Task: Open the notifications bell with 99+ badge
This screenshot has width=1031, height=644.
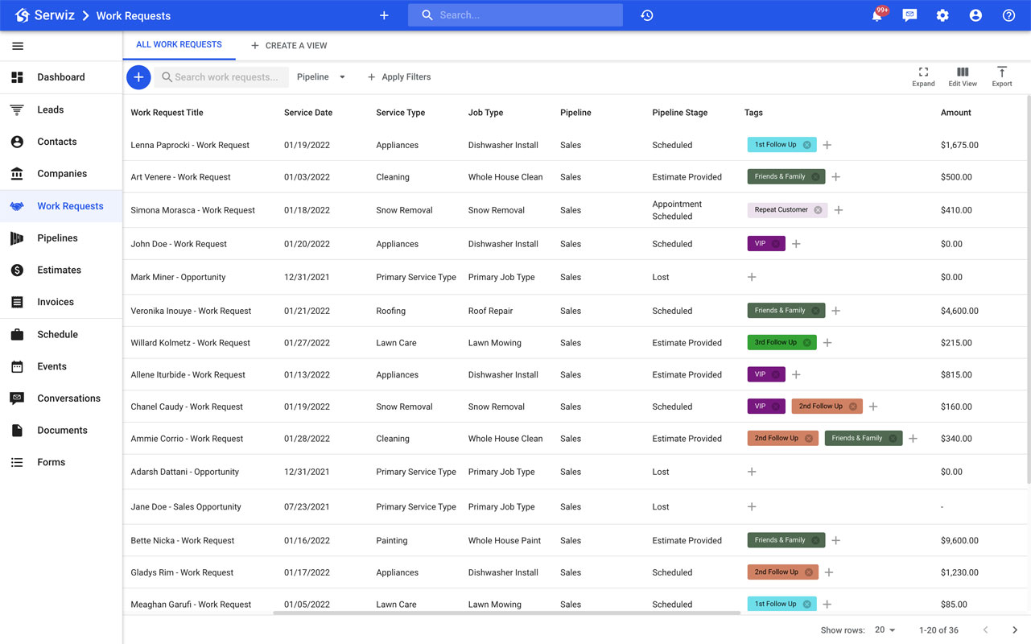Action: point(878,14)
